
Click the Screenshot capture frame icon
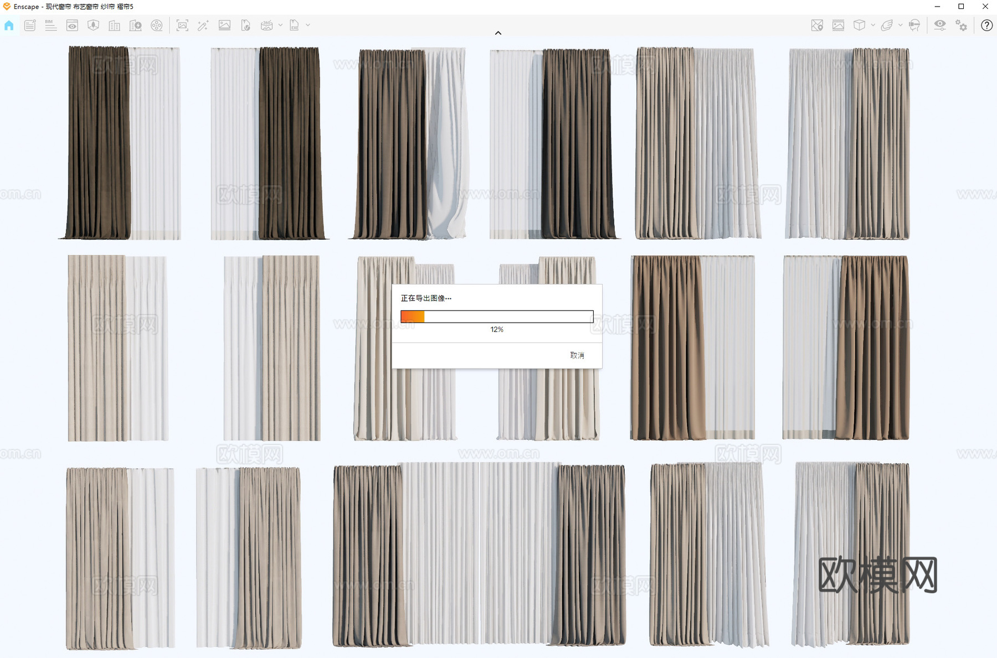182,25
